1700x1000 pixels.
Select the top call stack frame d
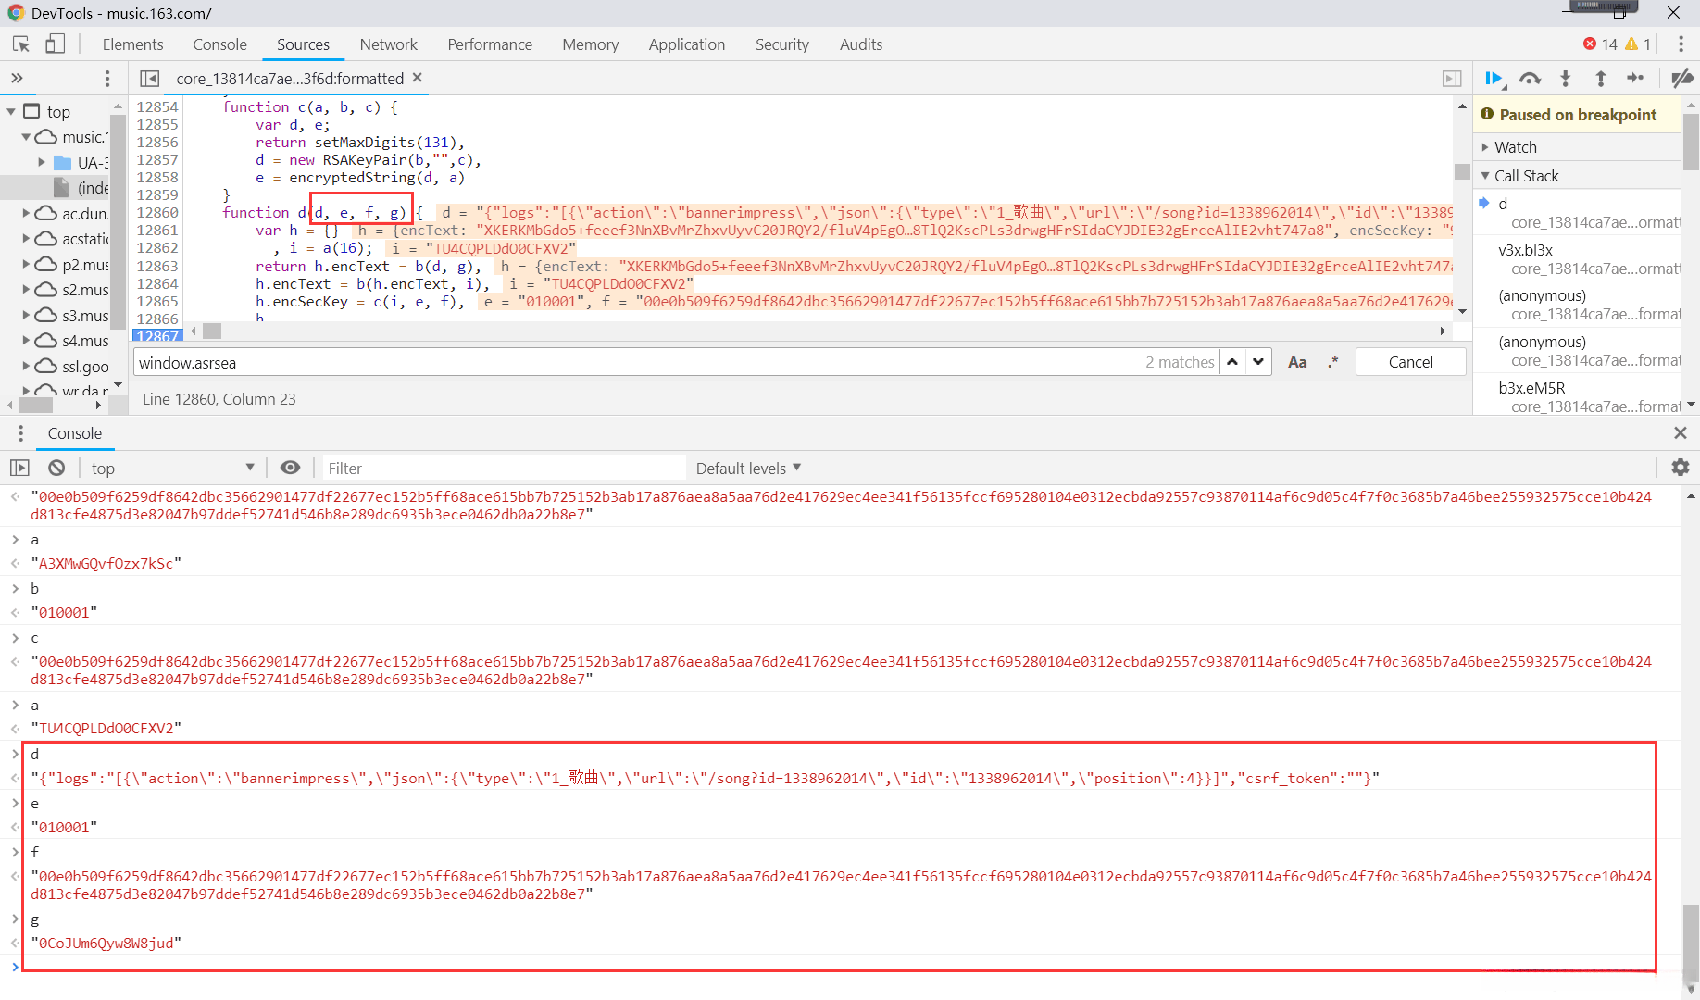pos(1579,212)
